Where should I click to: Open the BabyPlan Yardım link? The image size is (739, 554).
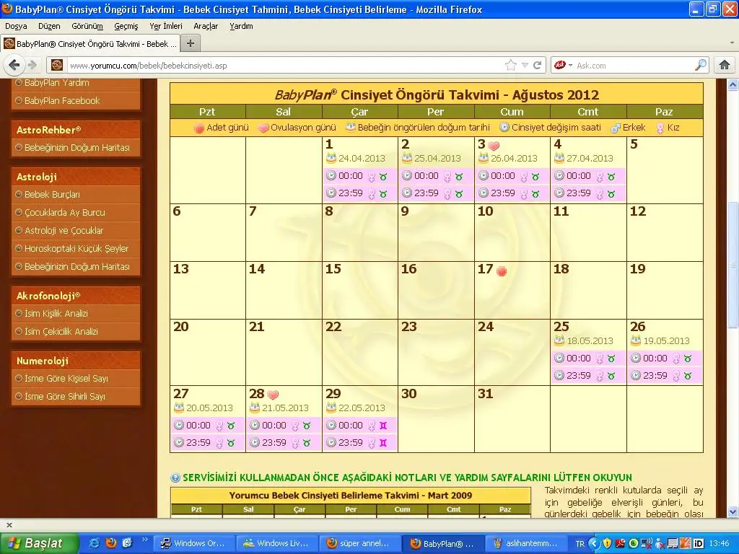pyautogui.click(x=56, y=83)
